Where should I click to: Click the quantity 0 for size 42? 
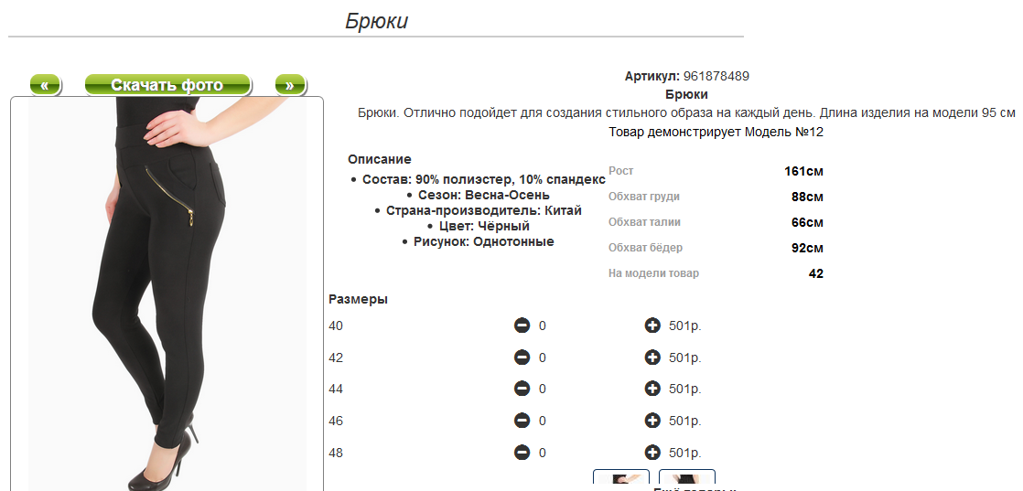[x=543, y=358]
